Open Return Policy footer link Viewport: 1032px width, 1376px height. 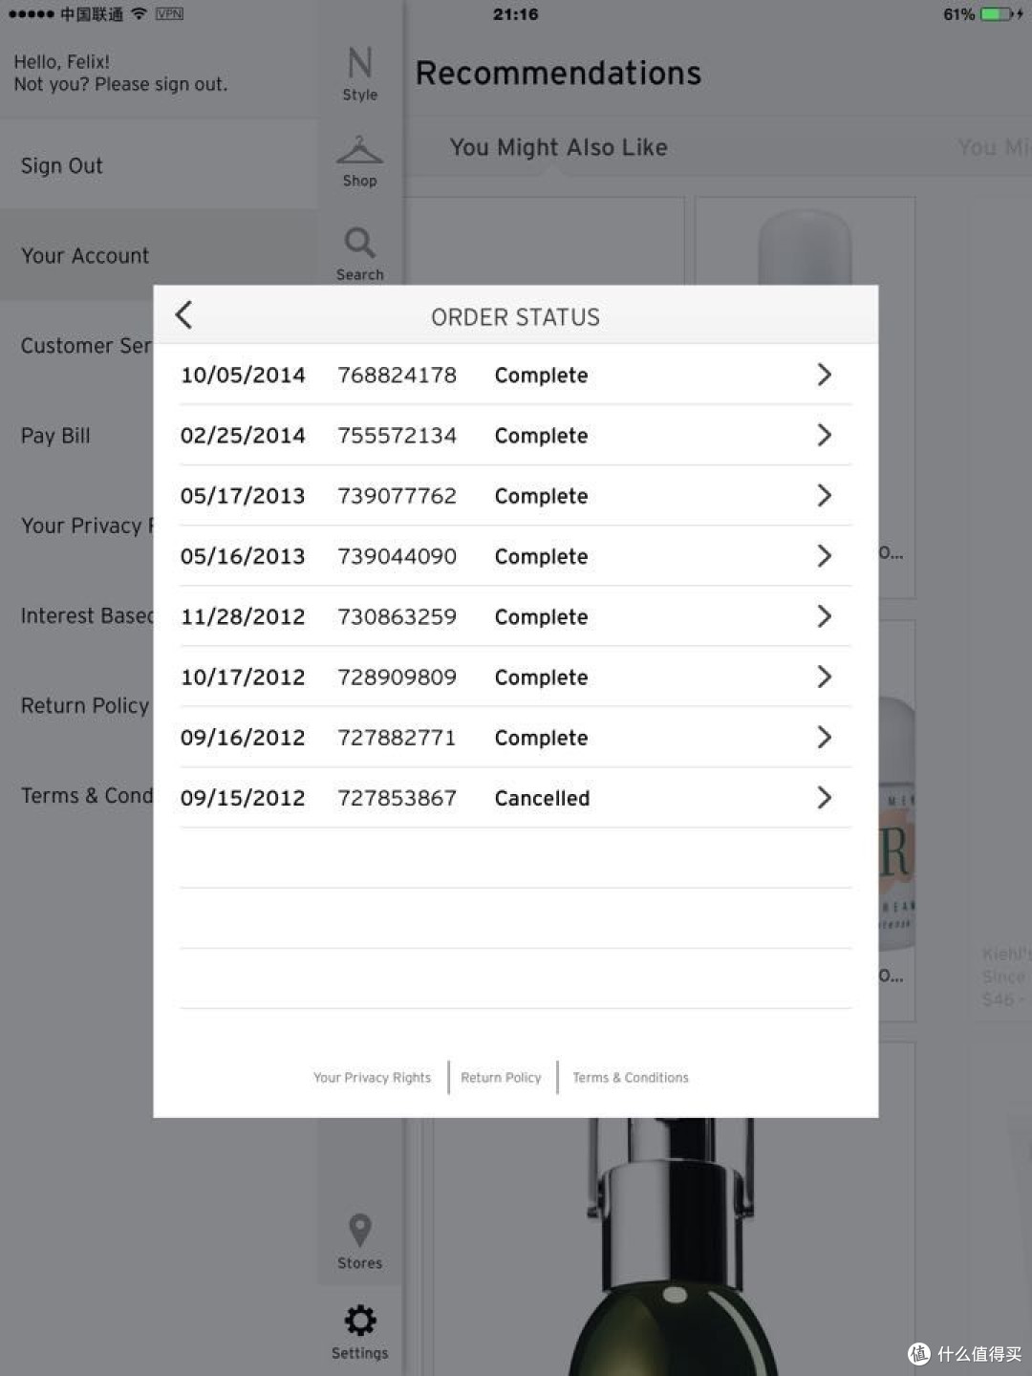[x=501, y=1077]
